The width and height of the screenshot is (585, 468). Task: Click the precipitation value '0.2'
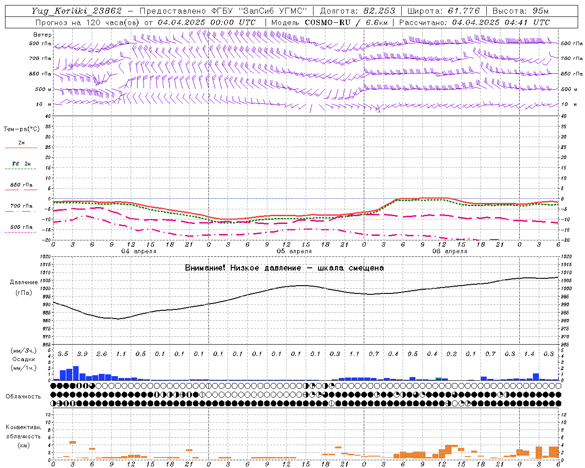click(452, 354)
